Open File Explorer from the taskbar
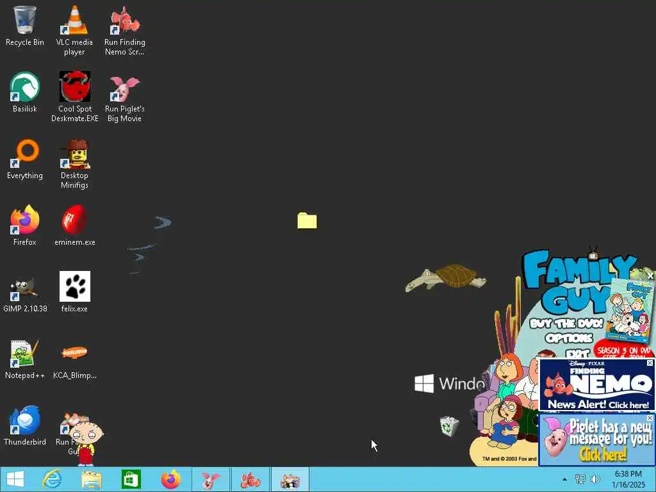This screenshot has width=656, height=492. tap(92, 479)
